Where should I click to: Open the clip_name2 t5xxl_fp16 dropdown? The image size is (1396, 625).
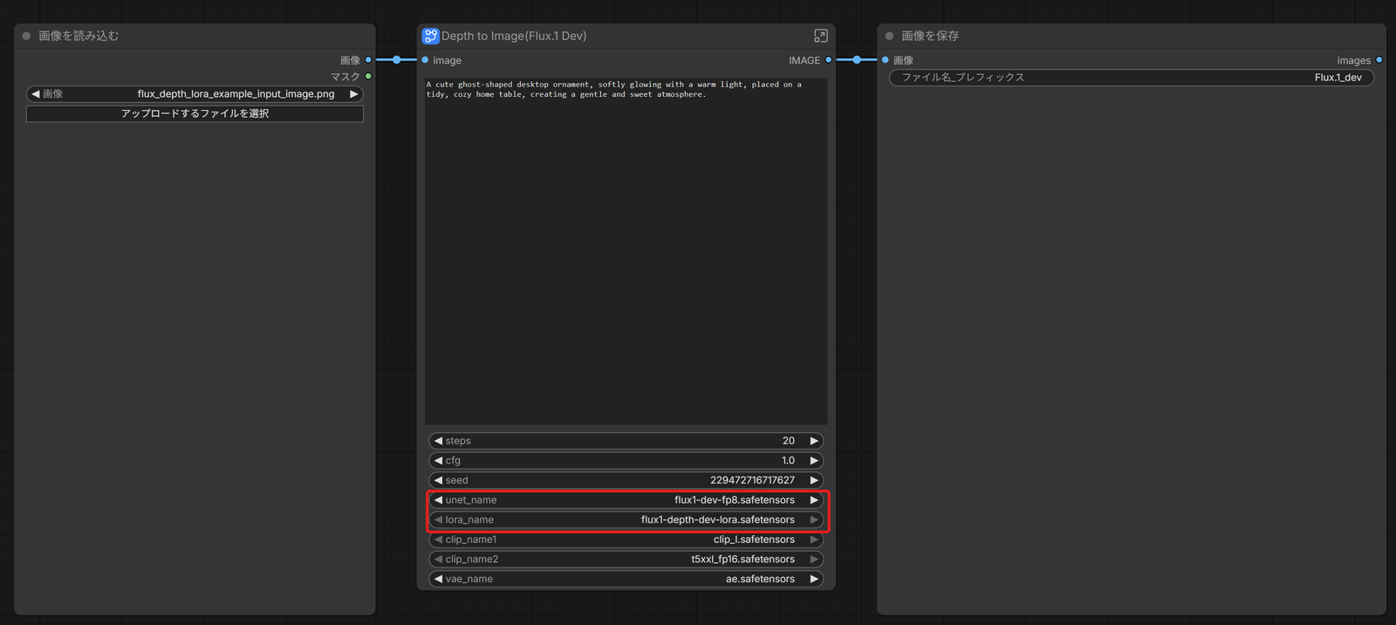point(626,560)
